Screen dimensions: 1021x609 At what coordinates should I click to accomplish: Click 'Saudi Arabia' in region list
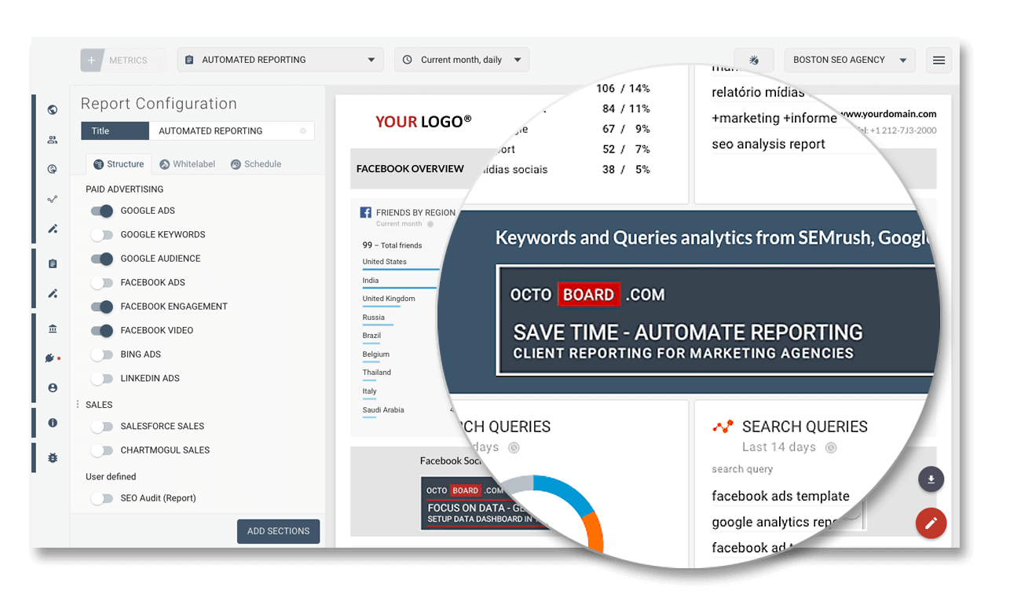tap(383, 409)
